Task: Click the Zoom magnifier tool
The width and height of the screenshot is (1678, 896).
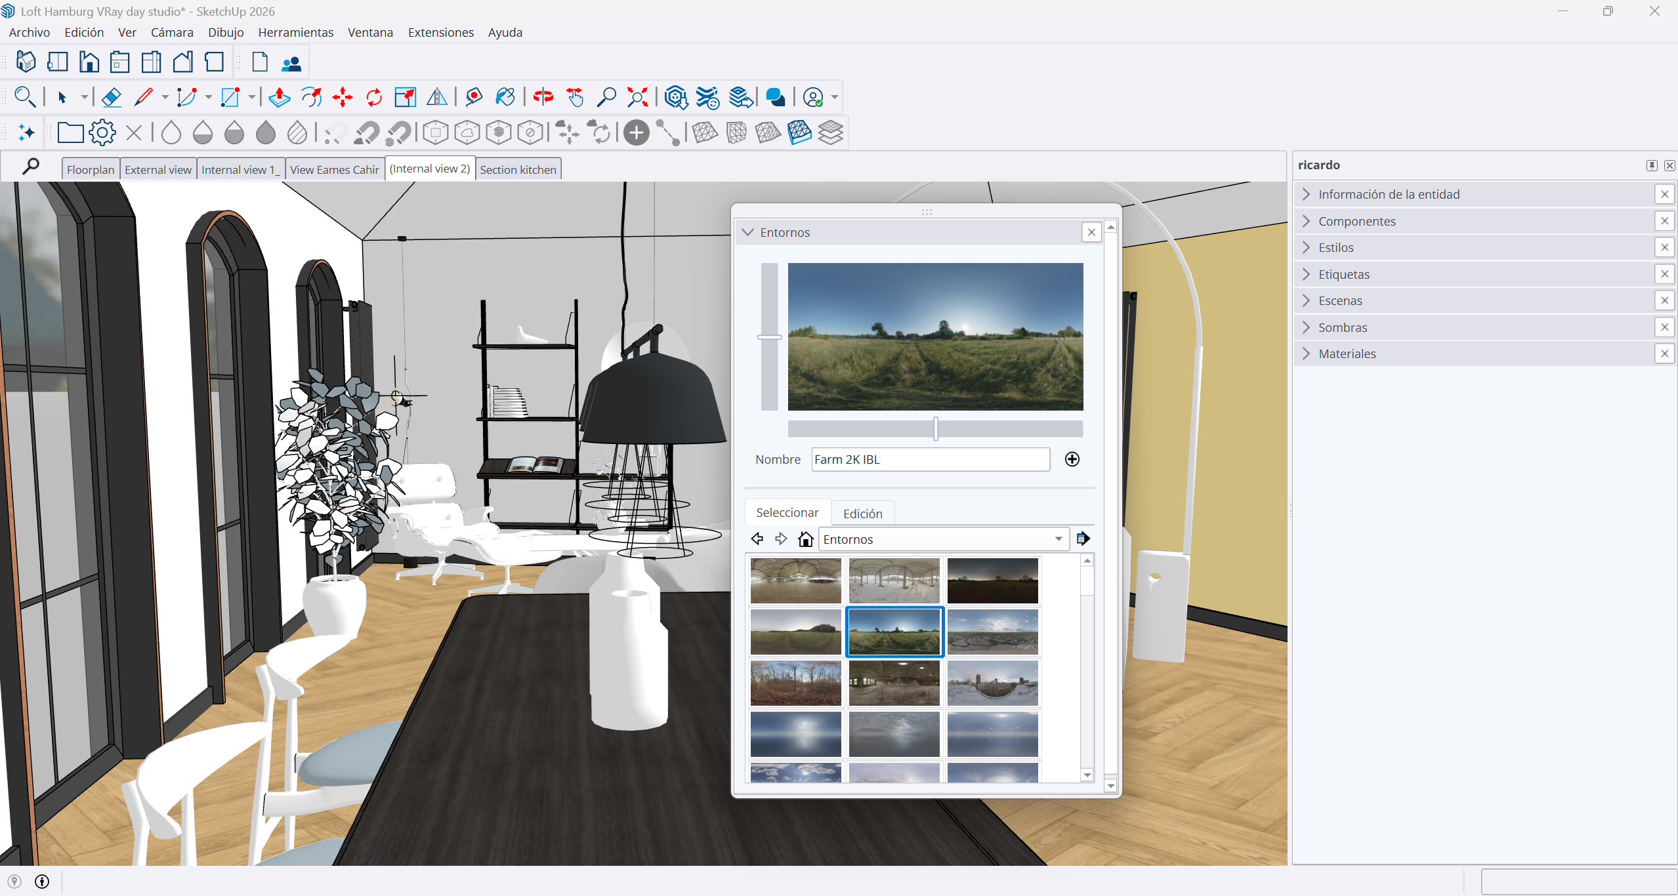Action: tap(606, 97)
